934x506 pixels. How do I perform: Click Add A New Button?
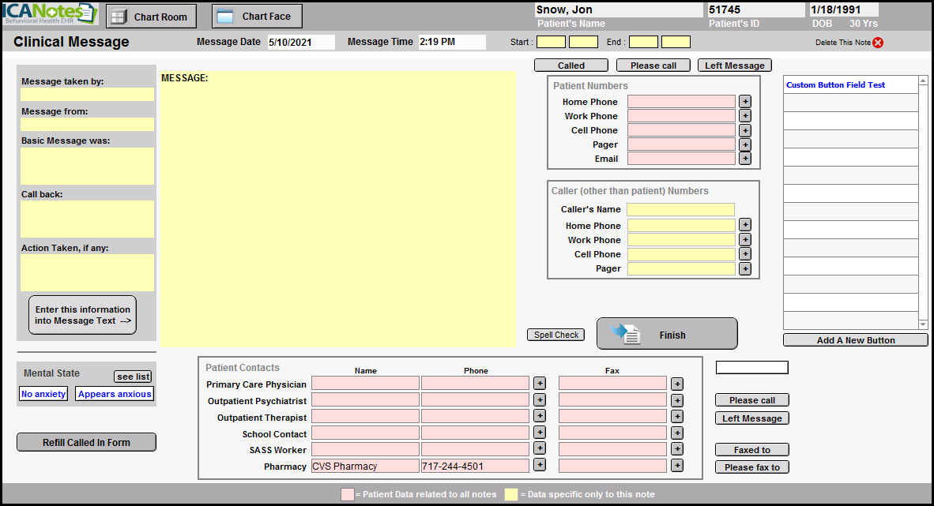click(855, 340)
